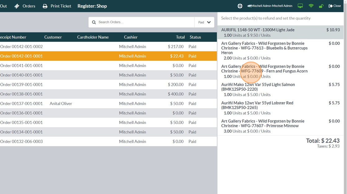Select order 00135-001-0001

point(108,122)
